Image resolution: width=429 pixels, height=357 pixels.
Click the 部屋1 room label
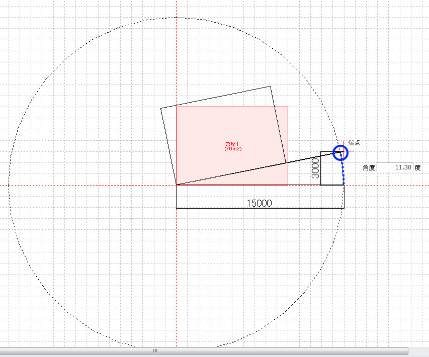point(232,144)
